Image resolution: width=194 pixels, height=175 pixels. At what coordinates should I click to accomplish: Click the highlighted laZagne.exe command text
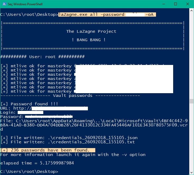tap(107, 15)
